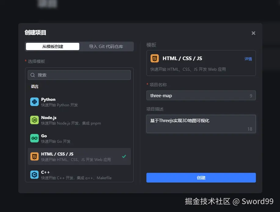Click the HTML5 icon in template list
The width and height of the screenshot is (280, 212).
[34, 156]
